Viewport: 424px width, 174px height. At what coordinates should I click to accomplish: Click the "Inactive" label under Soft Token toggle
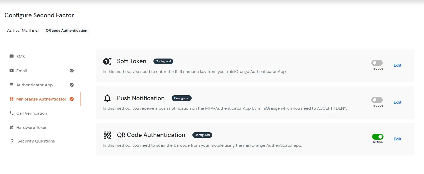[377, 68]
